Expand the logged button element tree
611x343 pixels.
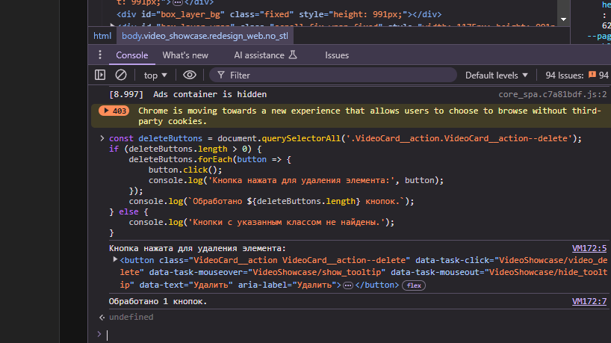[114, 260]
